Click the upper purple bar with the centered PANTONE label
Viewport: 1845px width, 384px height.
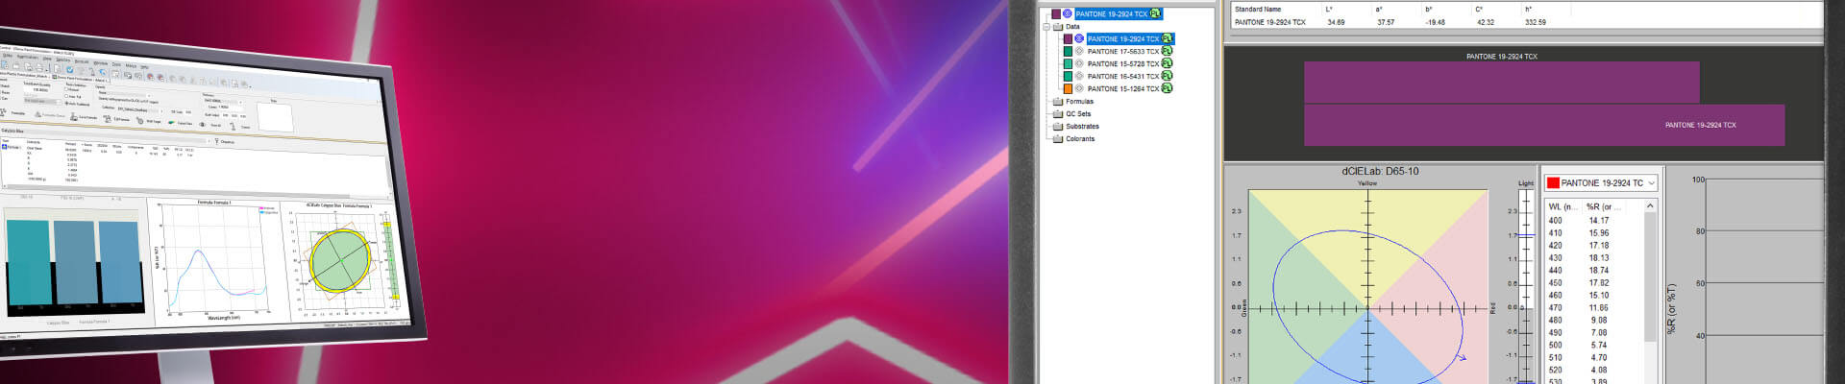pyautogui.click(x=1501, y=82)
